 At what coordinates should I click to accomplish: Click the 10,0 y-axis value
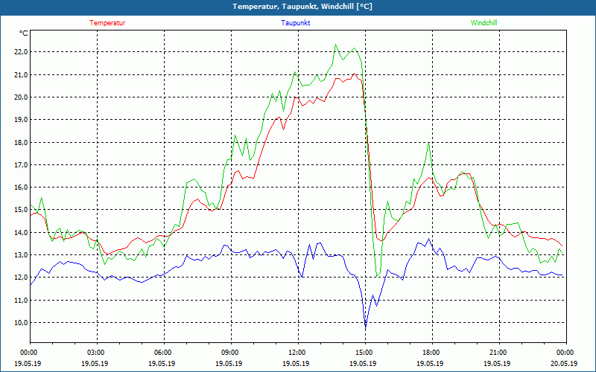point(22,322)
